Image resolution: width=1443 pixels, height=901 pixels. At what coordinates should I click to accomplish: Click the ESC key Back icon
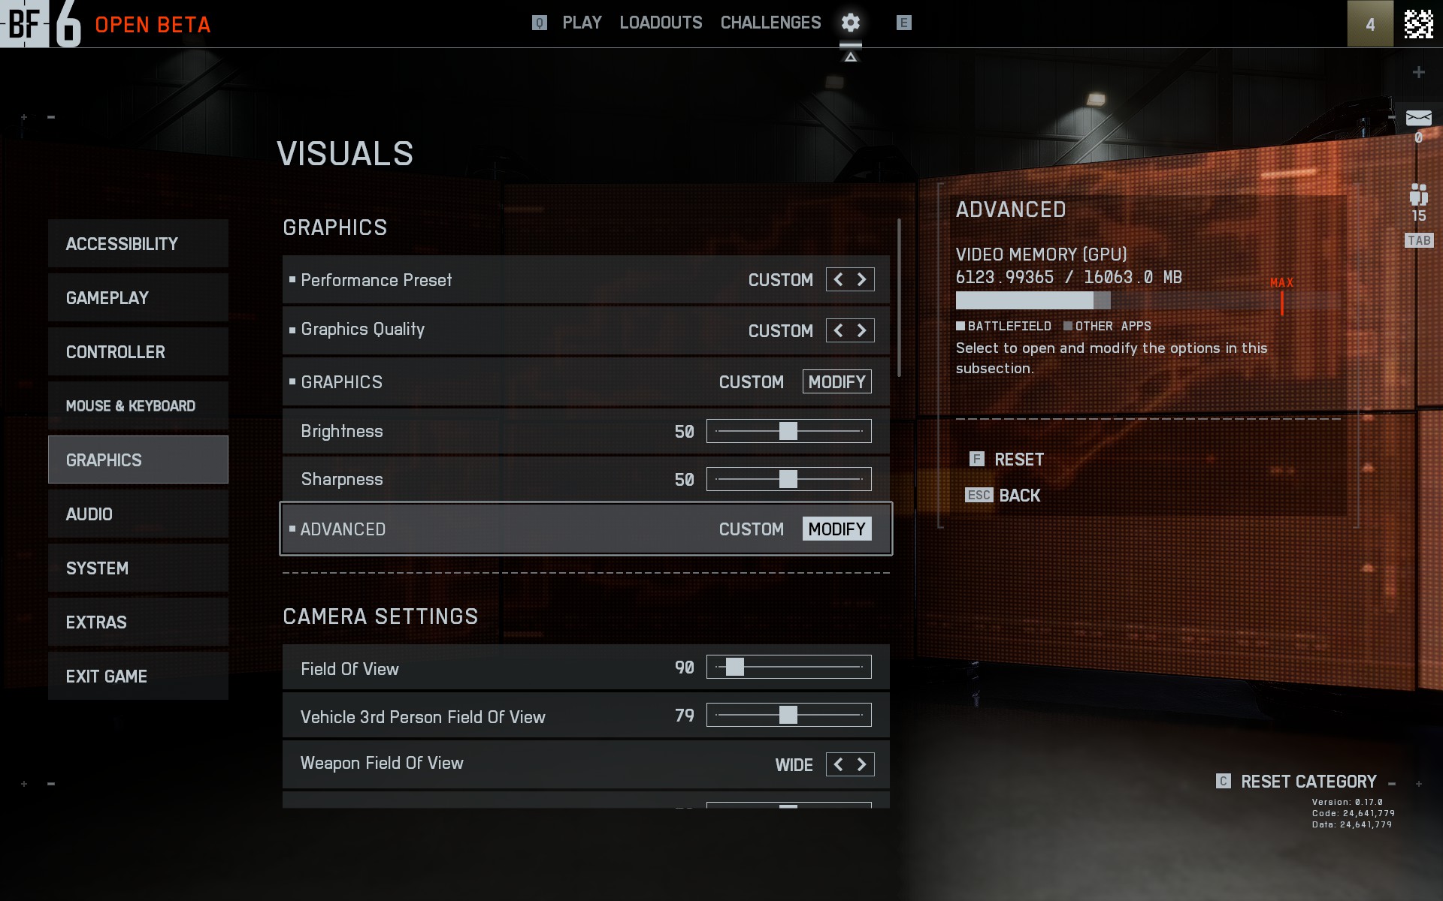(979, 495)
